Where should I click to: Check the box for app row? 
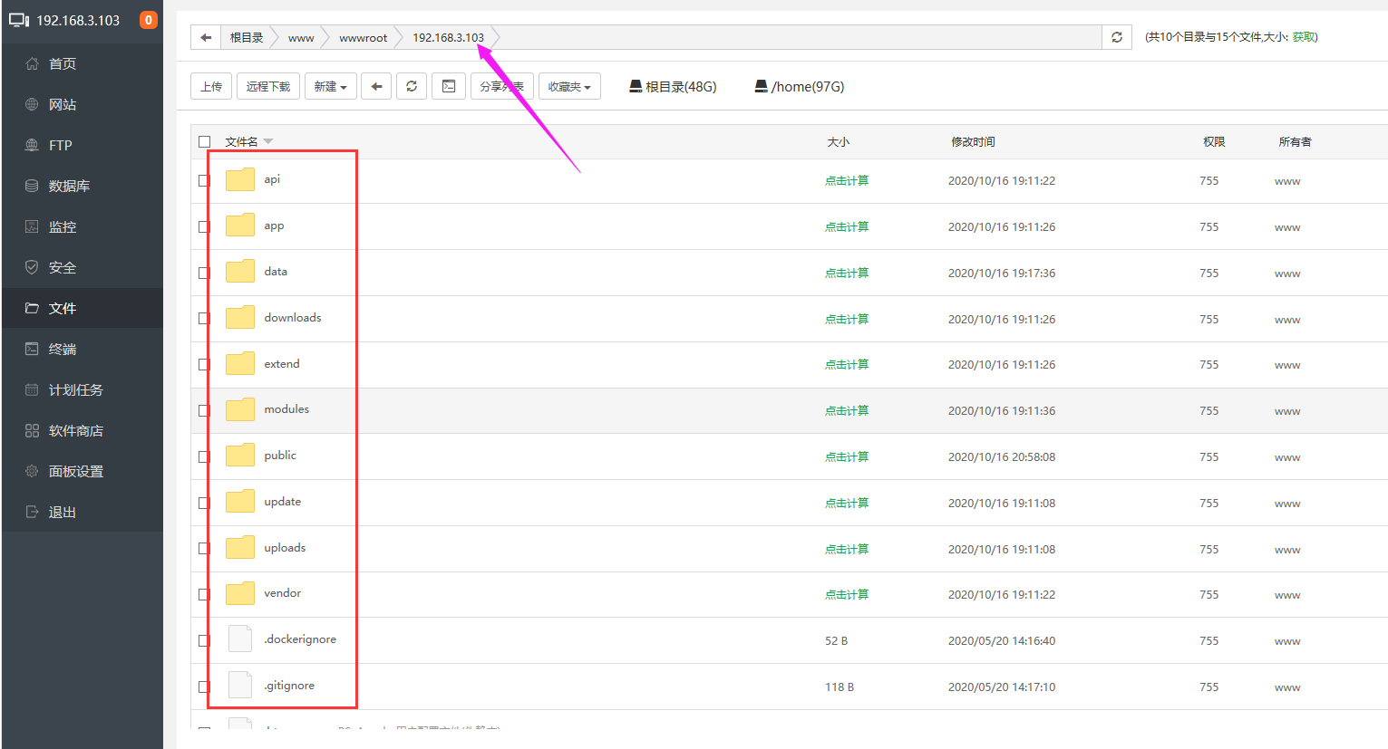tap(205, 226)
